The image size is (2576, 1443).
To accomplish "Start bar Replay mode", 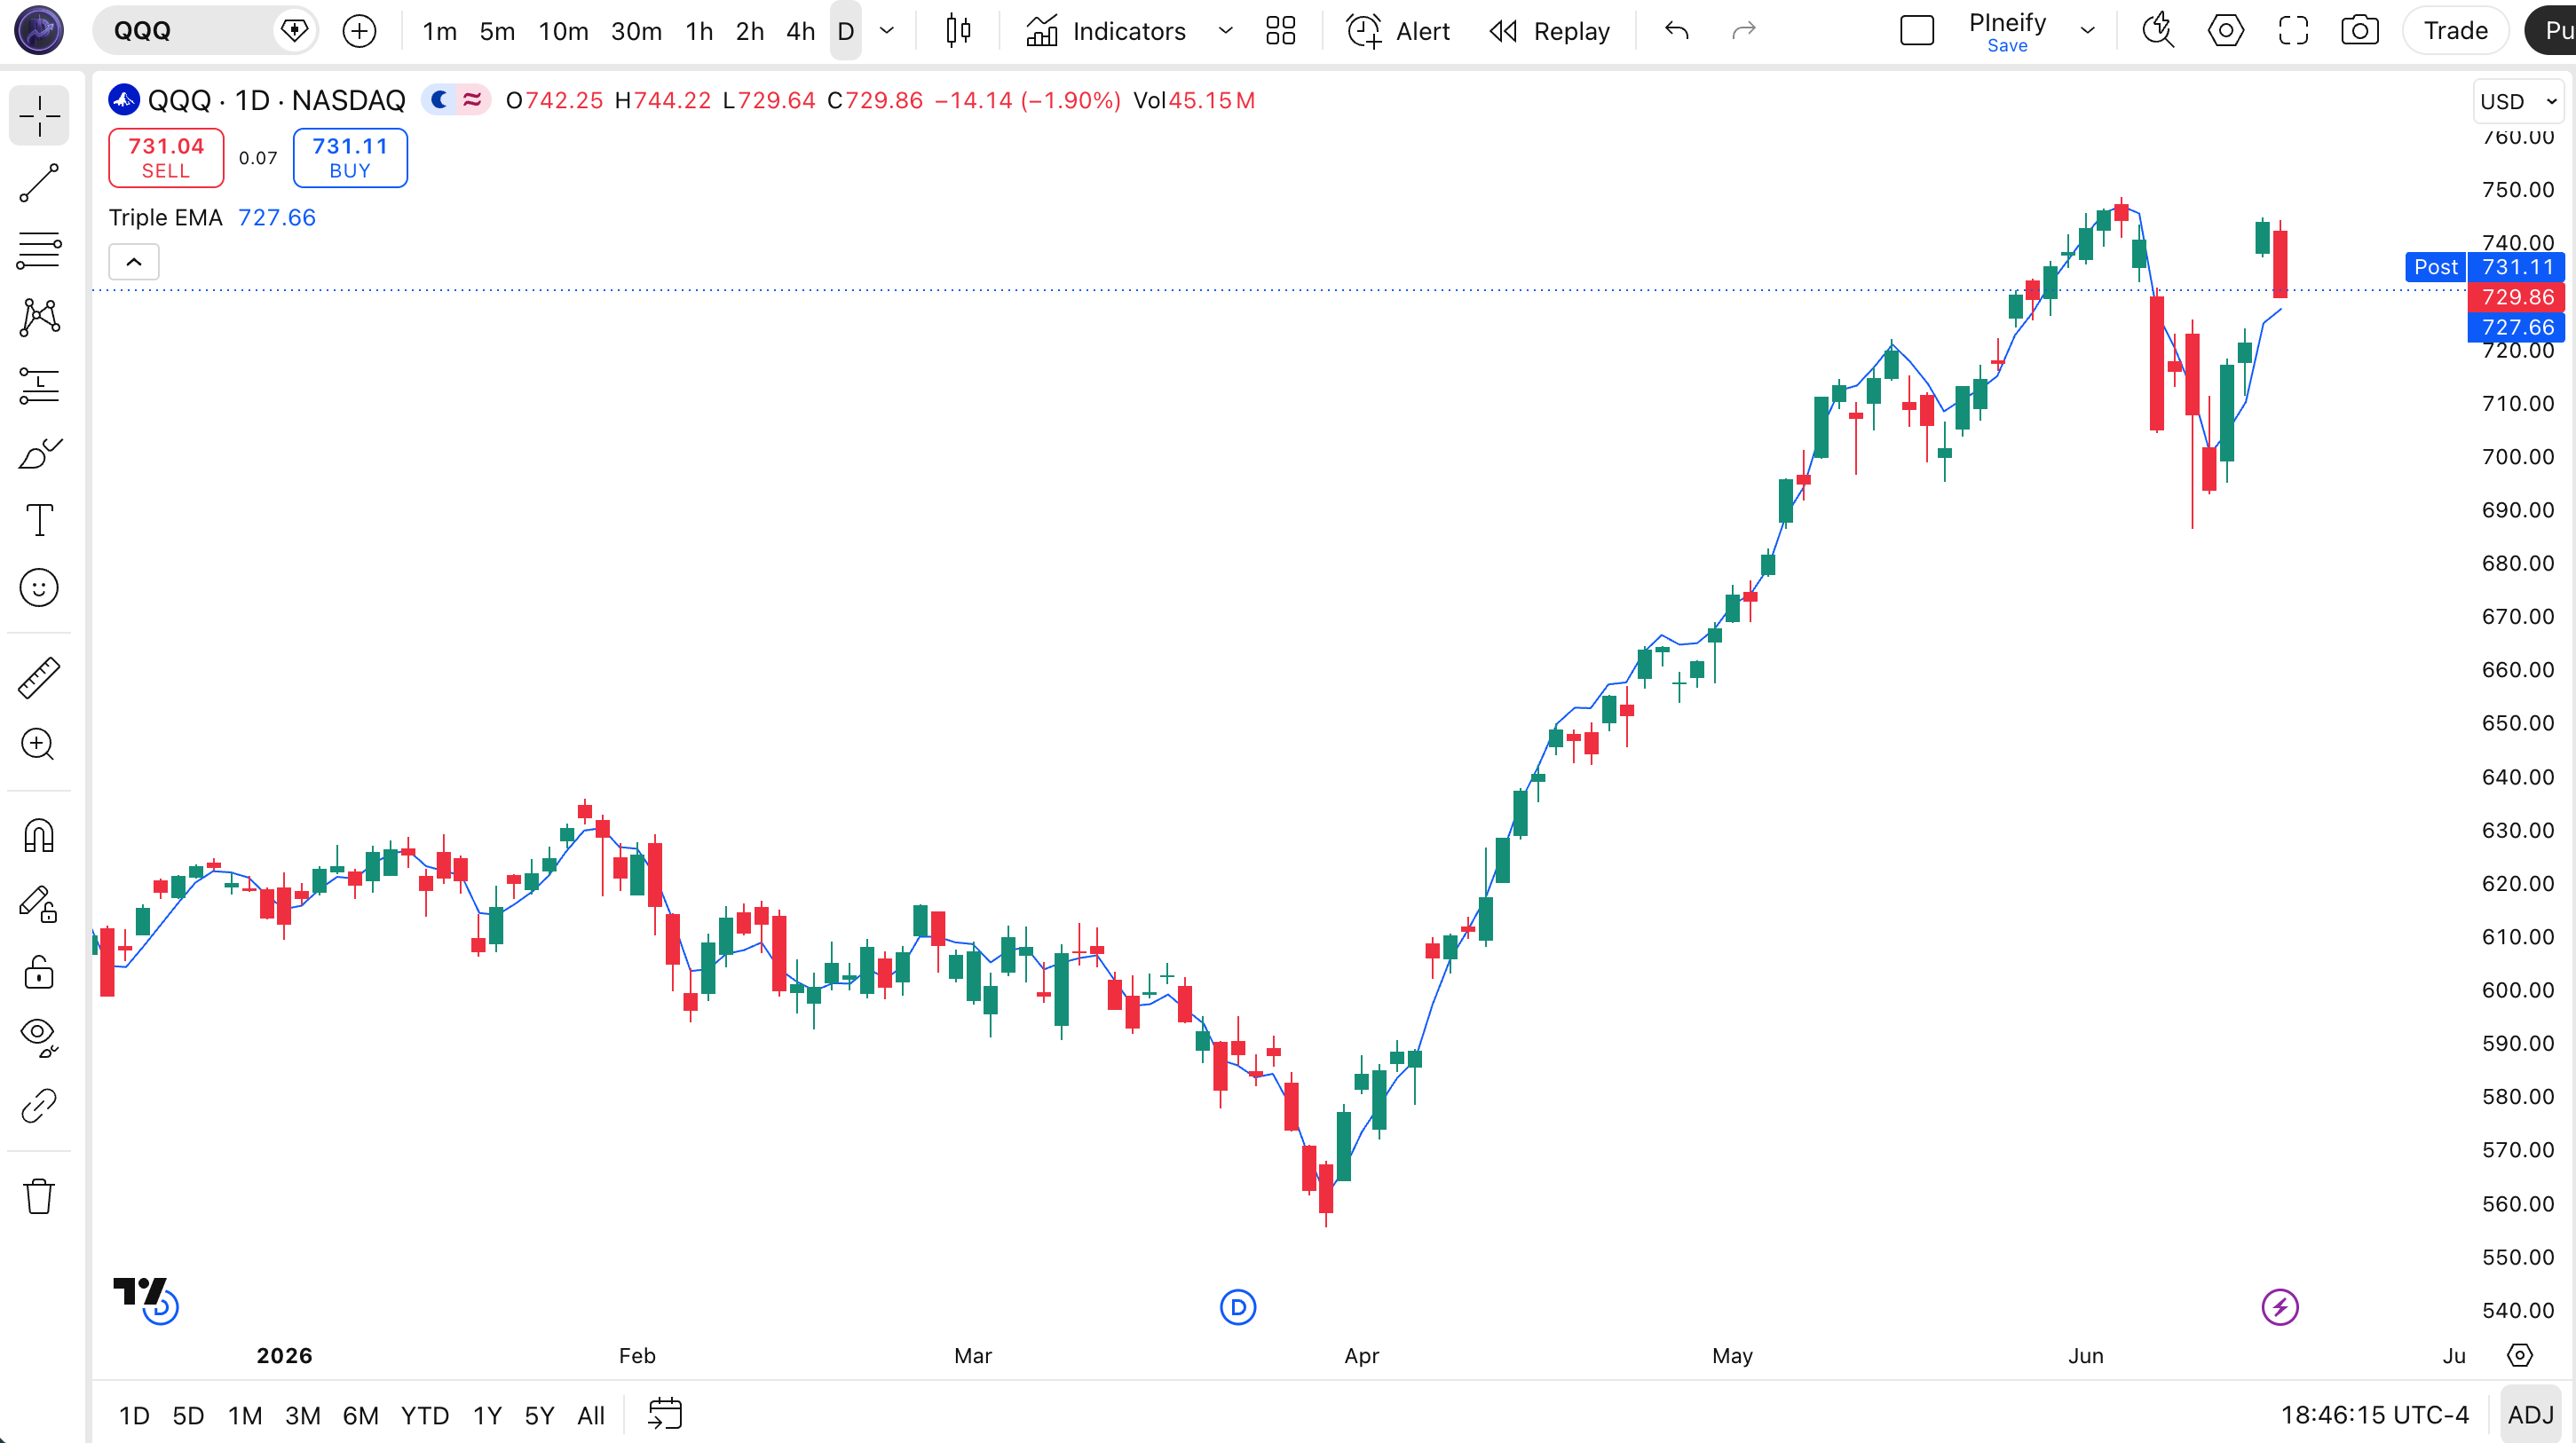I will [1549, 31].
